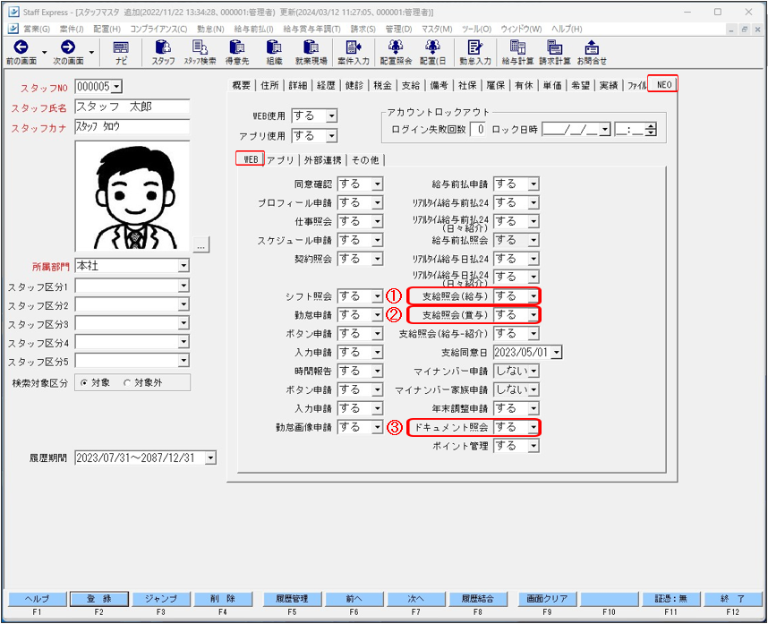This screenshot has width=768, height=624.
Task: Expand the 所属部門 combo box
Action: 183,266
